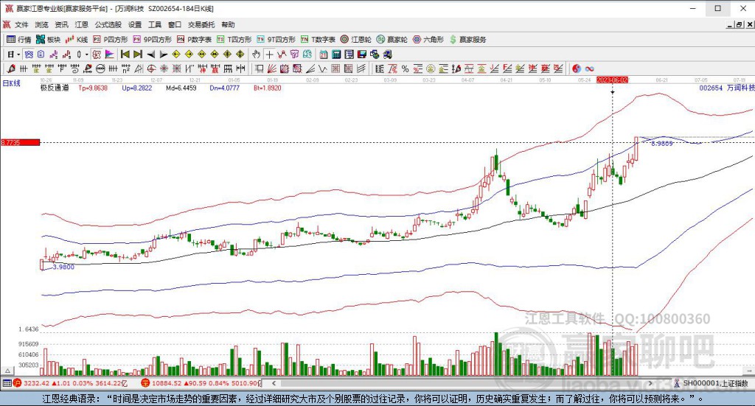Click the Tp=9.8638 indicator value
Screen dimensions: 755x406
(93, 88)
